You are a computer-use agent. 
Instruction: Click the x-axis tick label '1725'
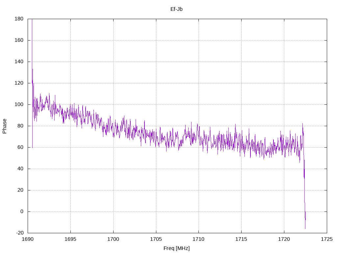pos(327,239)
